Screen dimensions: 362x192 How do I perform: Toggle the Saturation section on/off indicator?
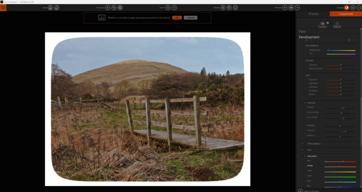tap(305, 156)
